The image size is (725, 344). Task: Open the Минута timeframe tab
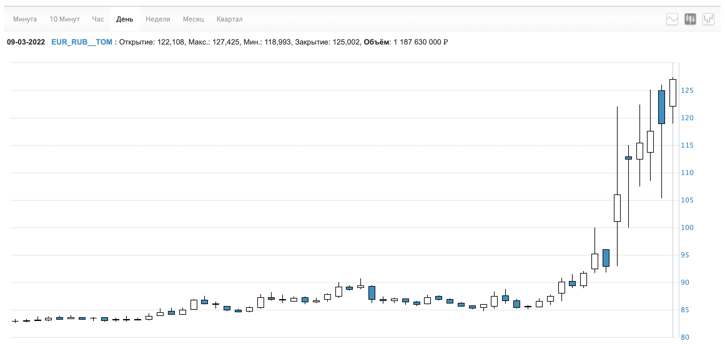pos(25,19)
